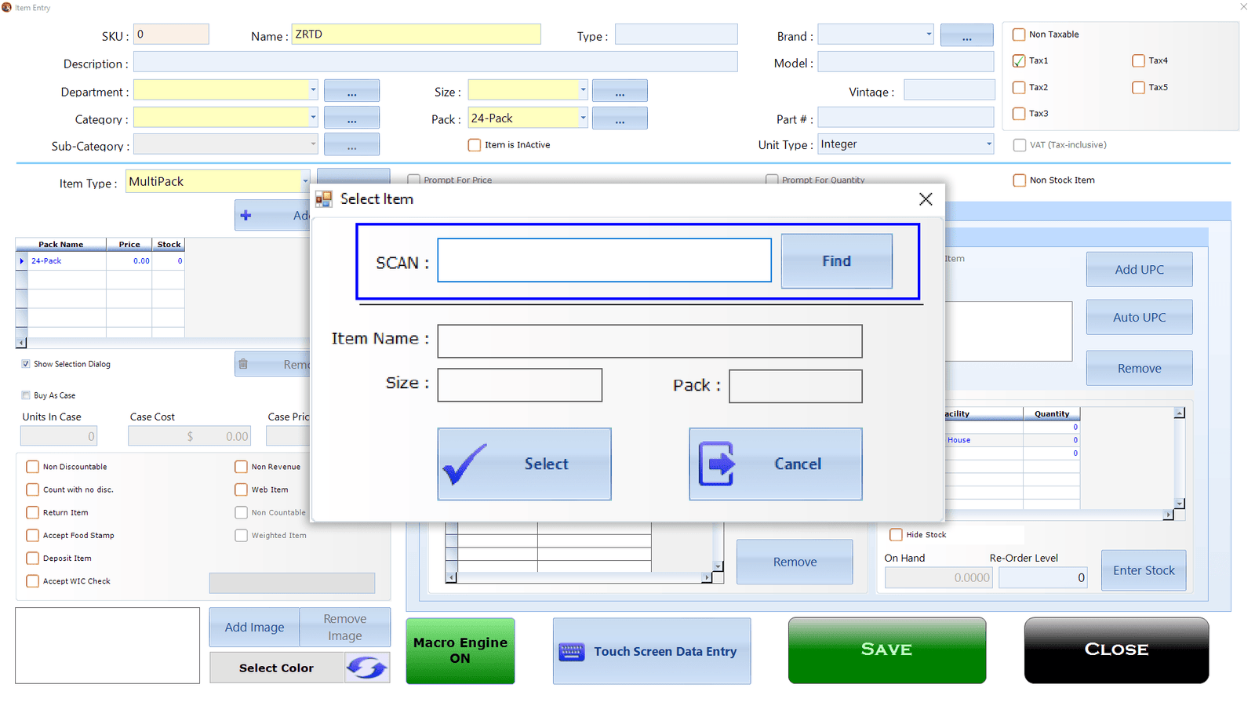Image resolution: width=1255 pixels, height=706 pixels.
Task: Click the SCAN input field
Action: pos(604,260)
